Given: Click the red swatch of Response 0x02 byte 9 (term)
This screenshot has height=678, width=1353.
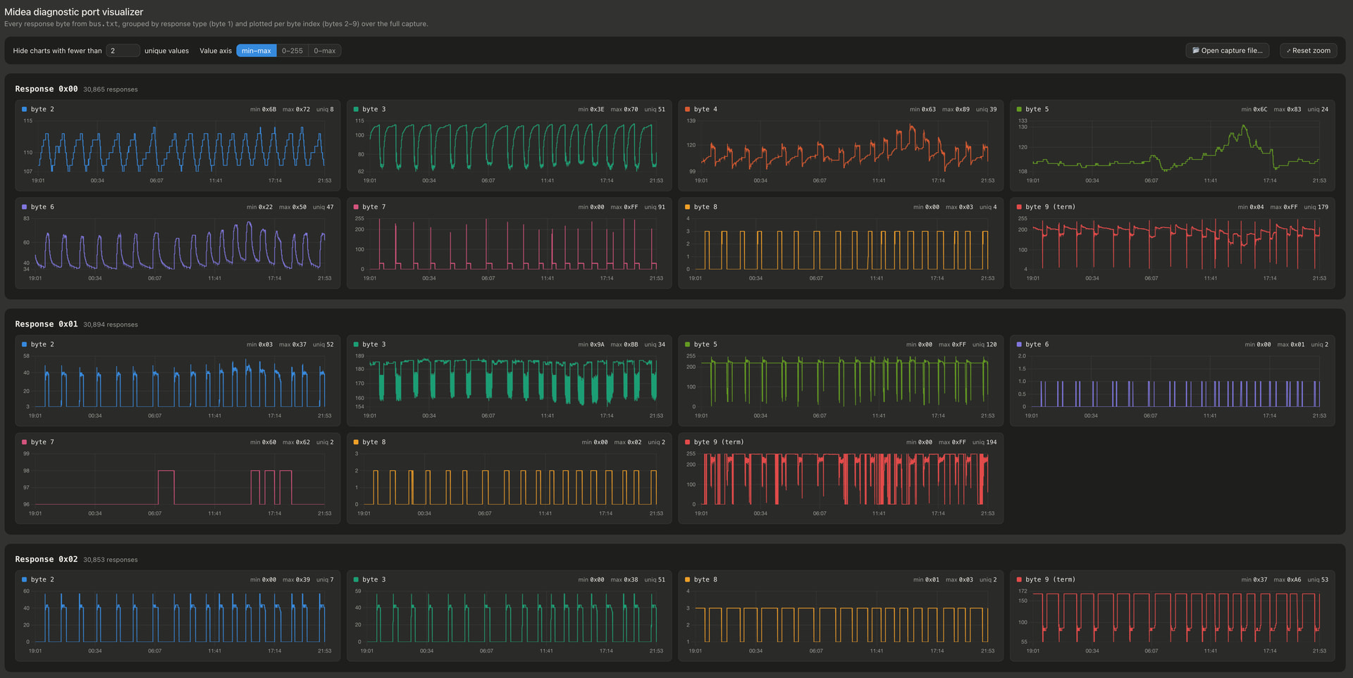Looking at the screenshot, I should click(1020, 579).
